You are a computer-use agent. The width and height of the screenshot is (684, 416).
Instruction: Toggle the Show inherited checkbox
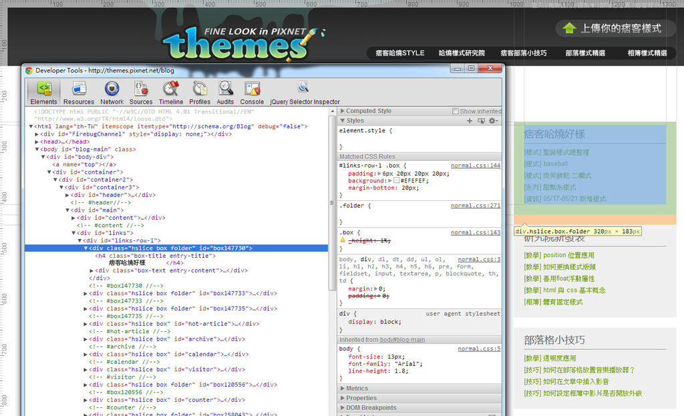456,112
